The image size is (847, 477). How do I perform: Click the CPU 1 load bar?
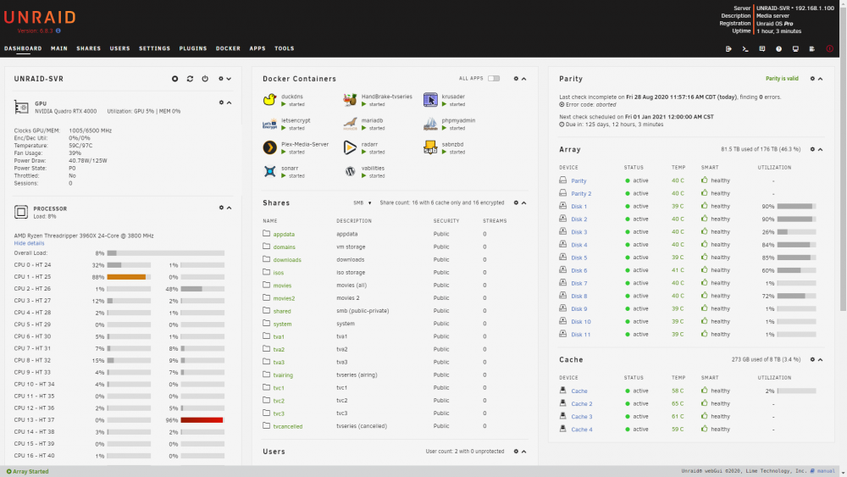point(129,277)
